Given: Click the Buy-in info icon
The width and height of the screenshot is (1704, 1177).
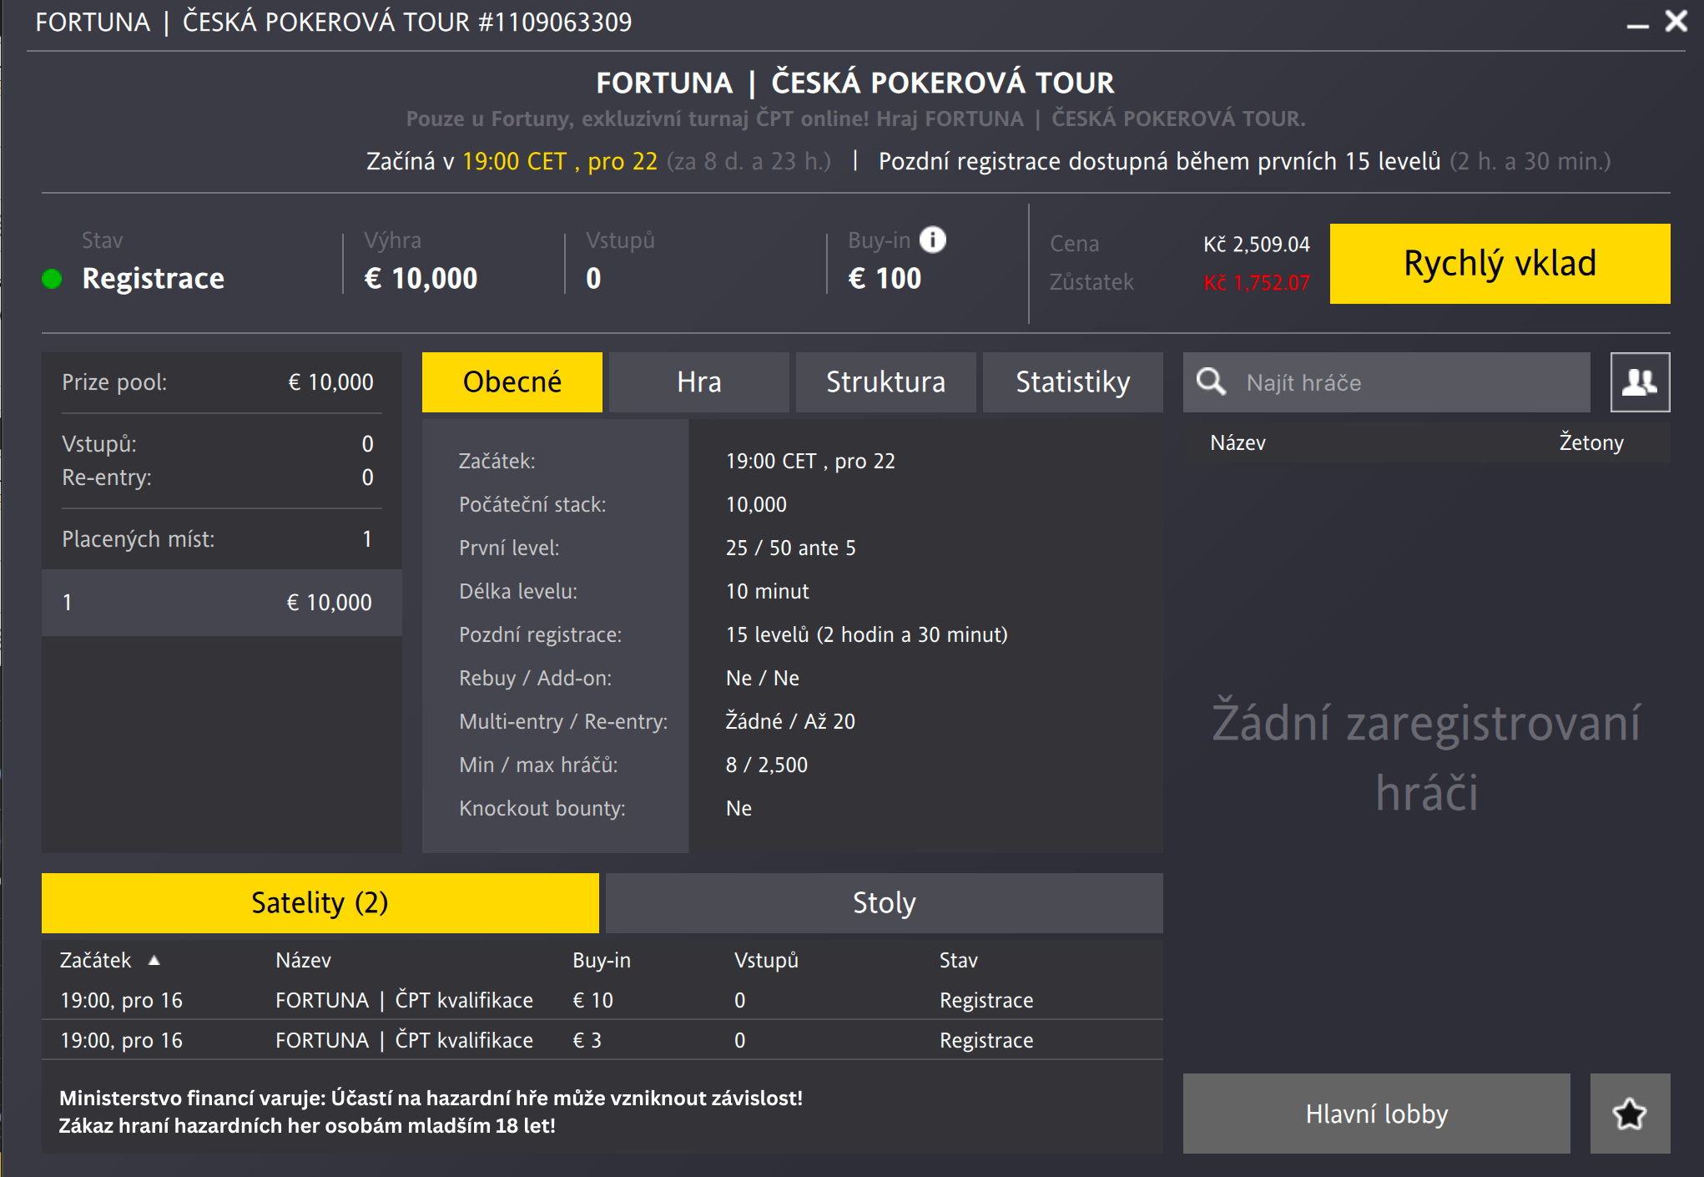Looking at the screenshot, I should pos(932,240).
